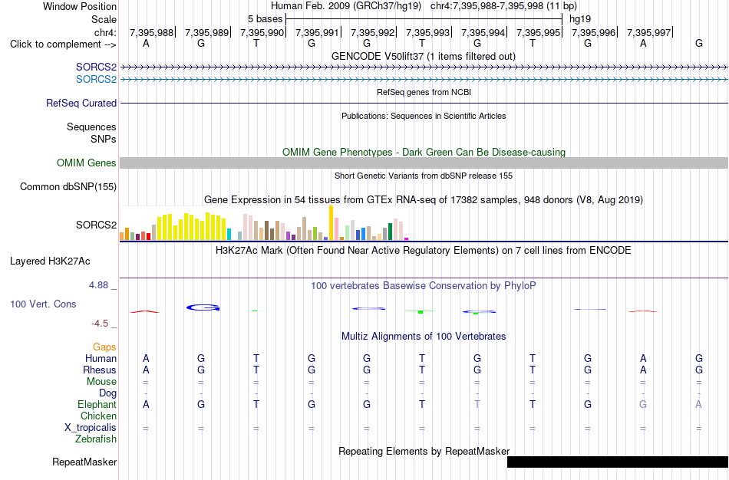
Task: Click the "Click to complement -->" label
Action: click(x=63, y=44)
